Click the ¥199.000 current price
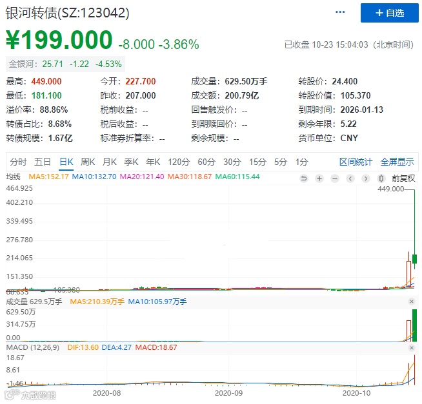Viewport: 422px width, 404px height. coord(59,40)
